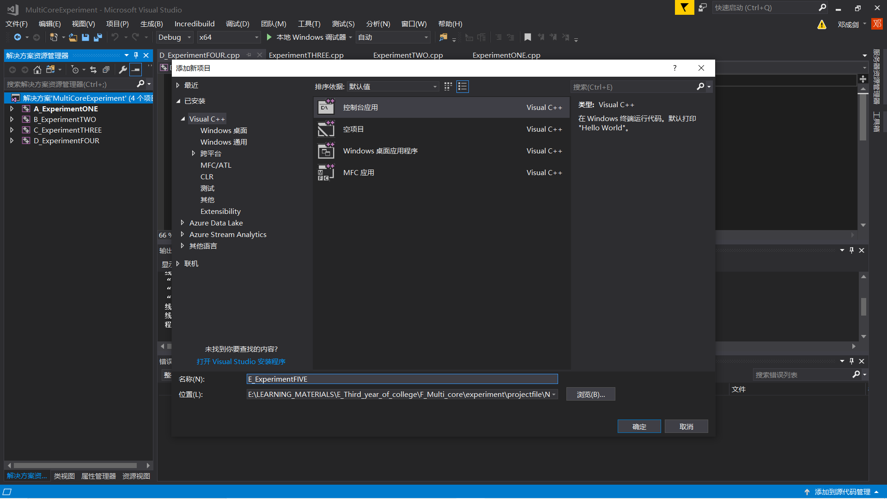Expand the Visual C++ category tree

[183, 119]
